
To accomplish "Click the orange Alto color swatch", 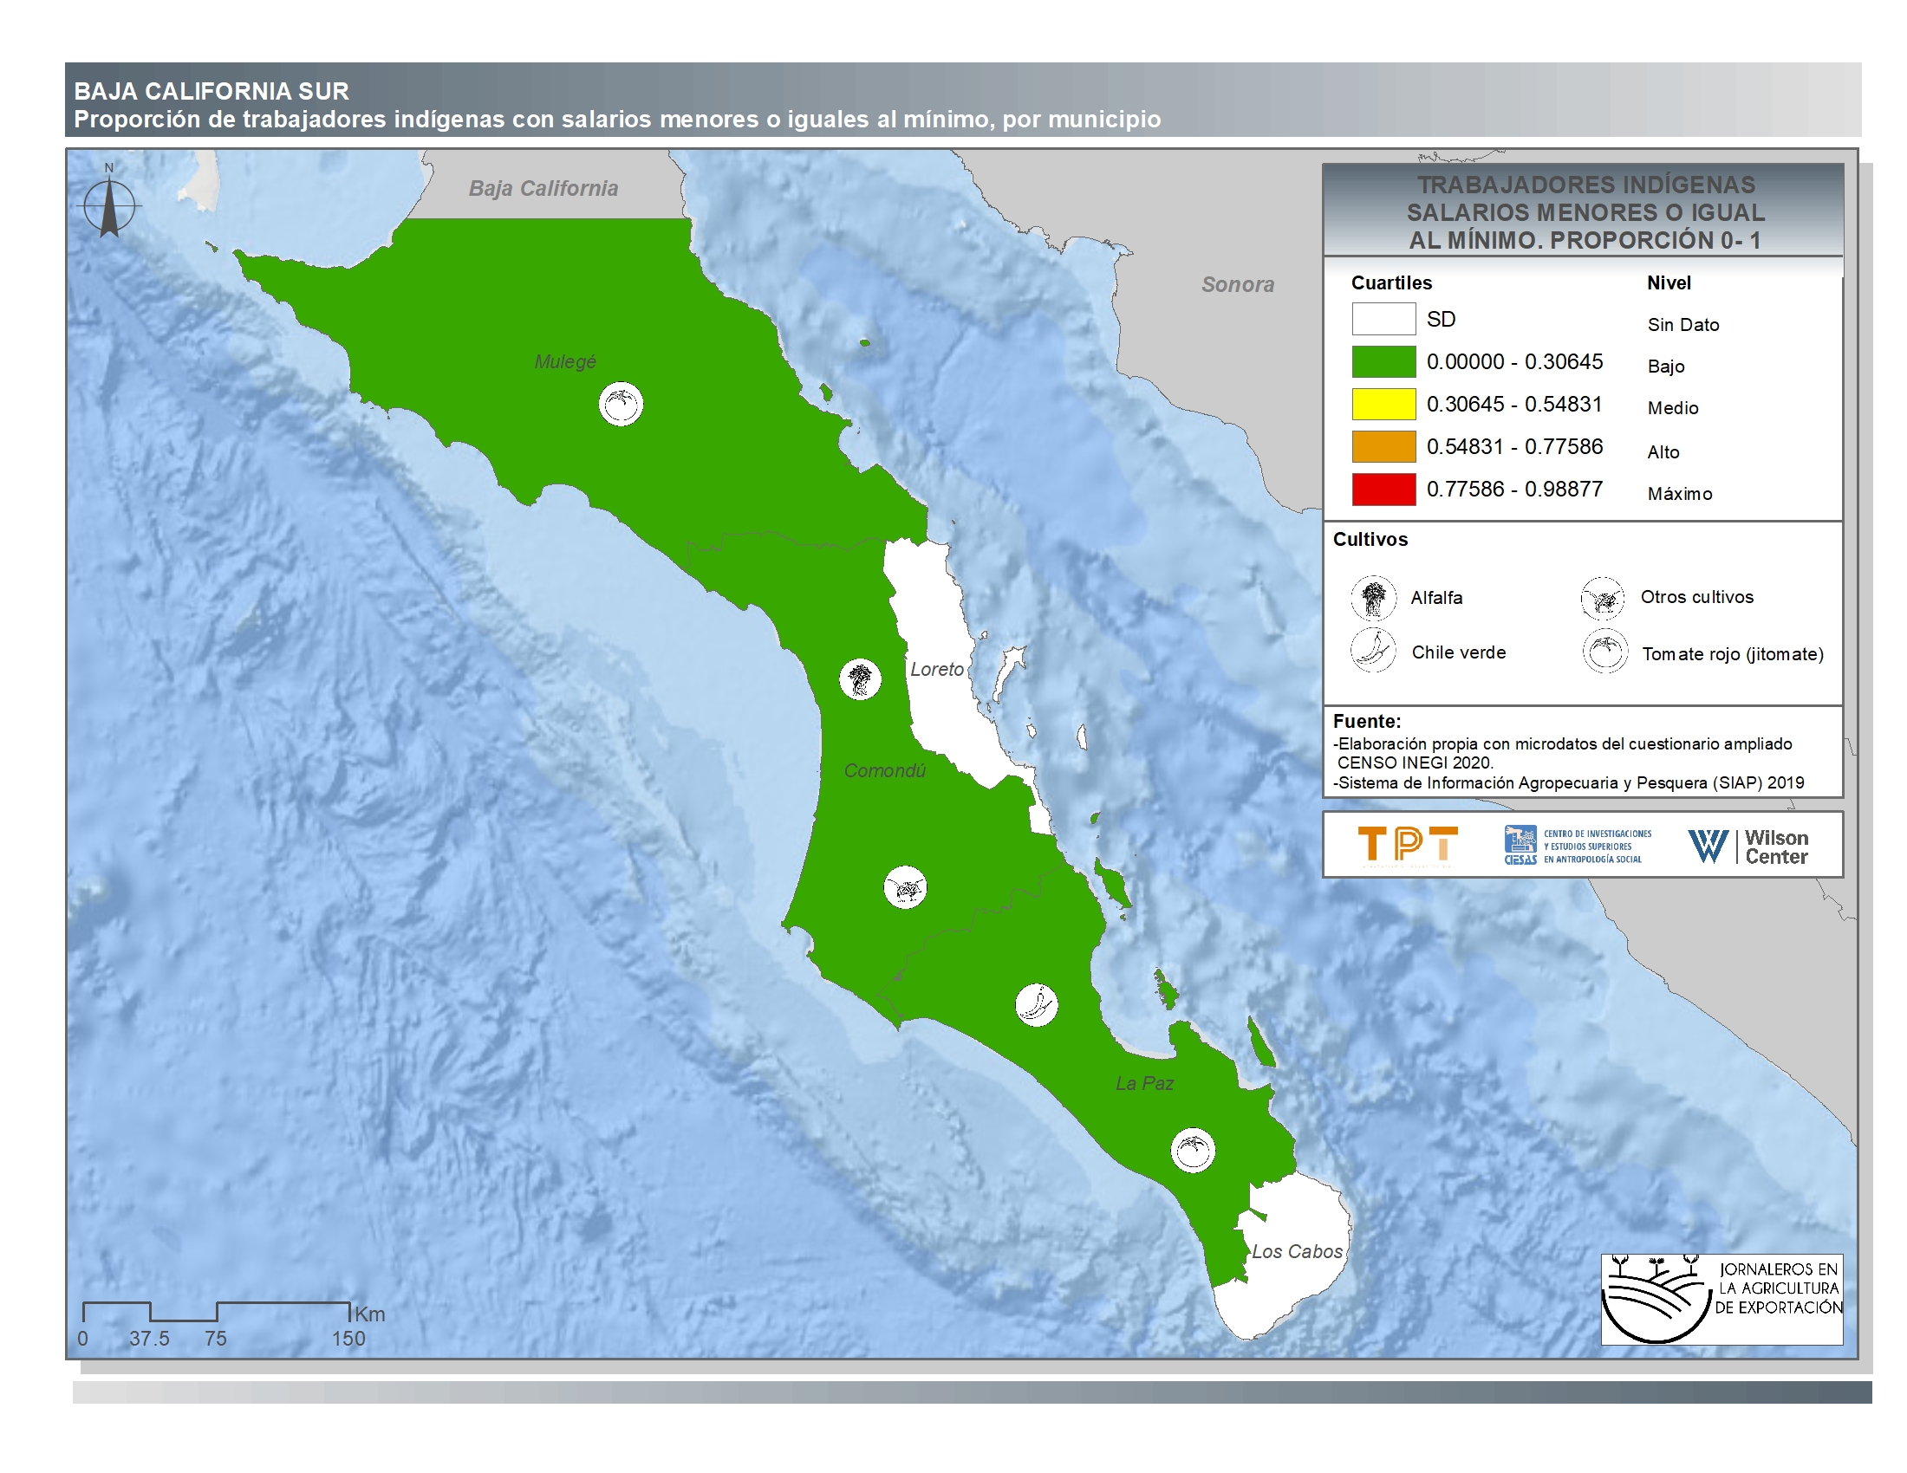I will pyautogui.click(x=1383, y=446).
